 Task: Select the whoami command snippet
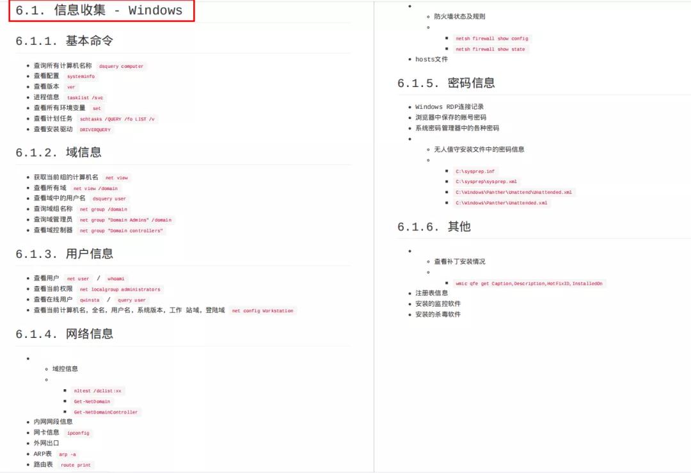(x=116, y=278)
